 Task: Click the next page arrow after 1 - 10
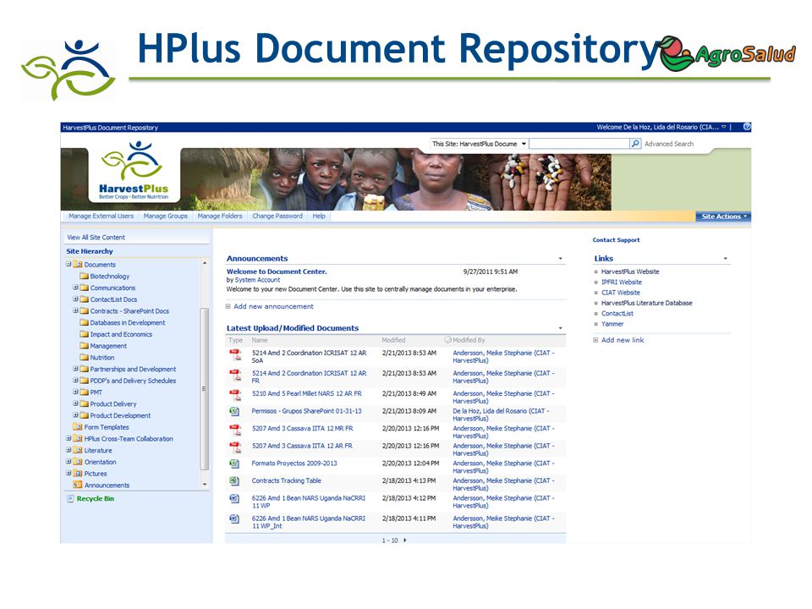coord(404,540)
